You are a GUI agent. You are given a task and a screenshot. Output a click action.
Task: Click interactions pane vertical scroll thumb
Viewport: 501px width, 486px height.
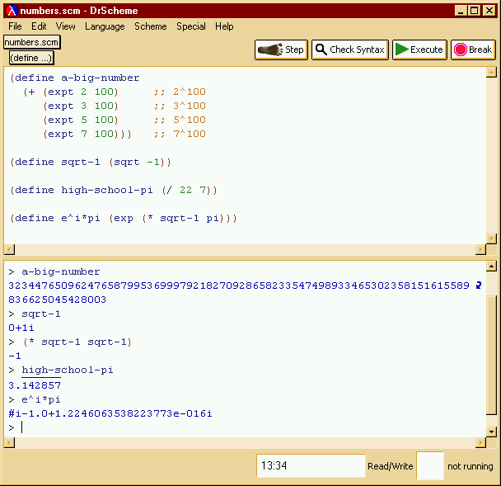coord(491,355)
